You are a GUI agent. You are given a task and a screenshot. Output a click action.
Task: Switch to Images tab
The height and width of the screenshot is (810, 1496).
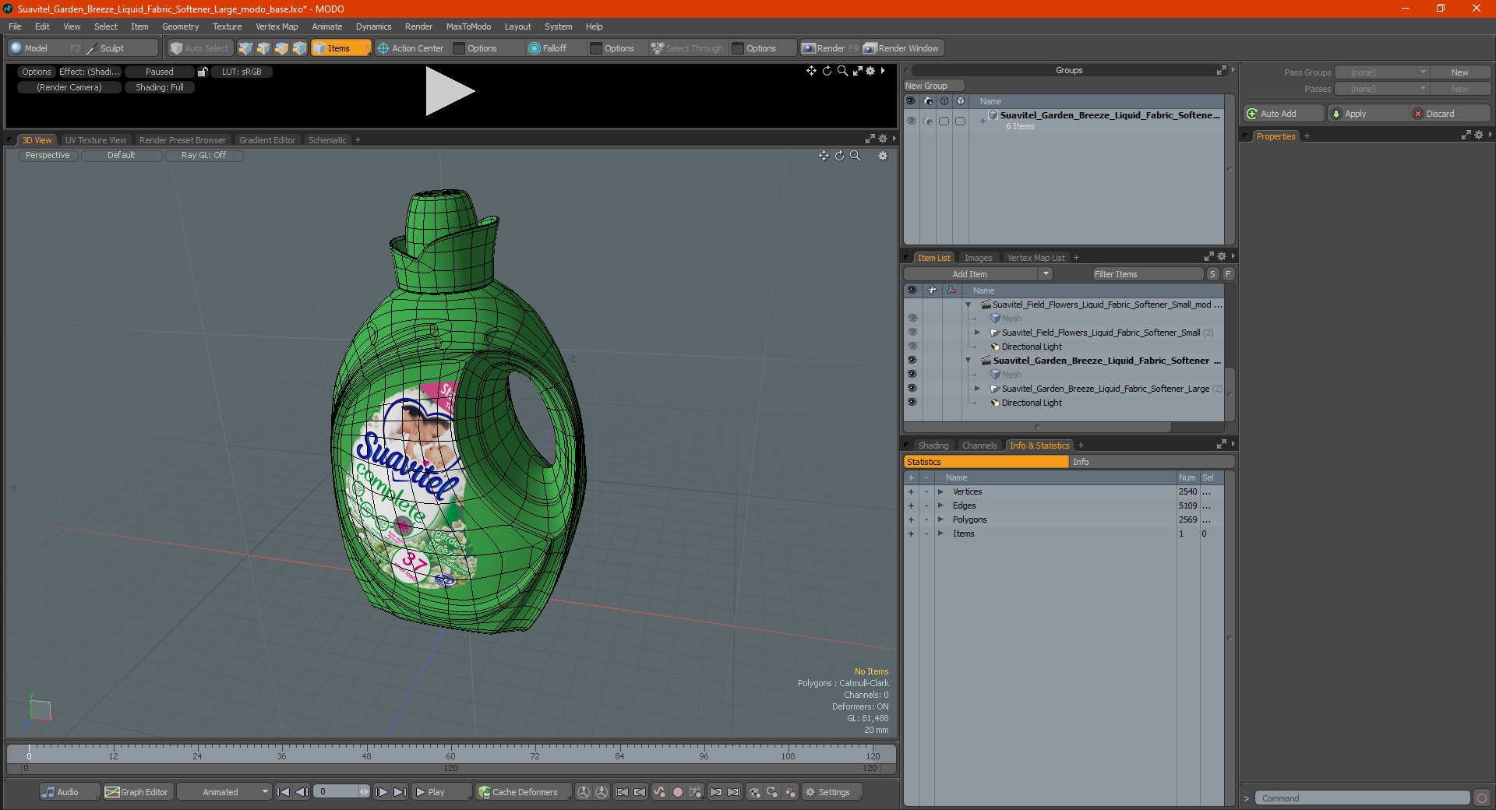978,258
